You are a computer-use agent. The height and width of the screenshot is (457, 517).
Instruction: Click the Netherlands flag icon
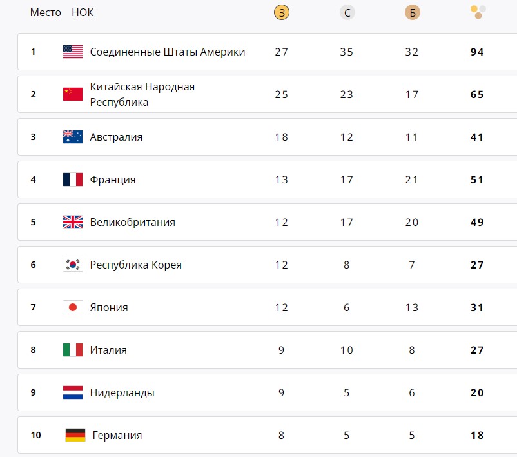coord(73,392)
